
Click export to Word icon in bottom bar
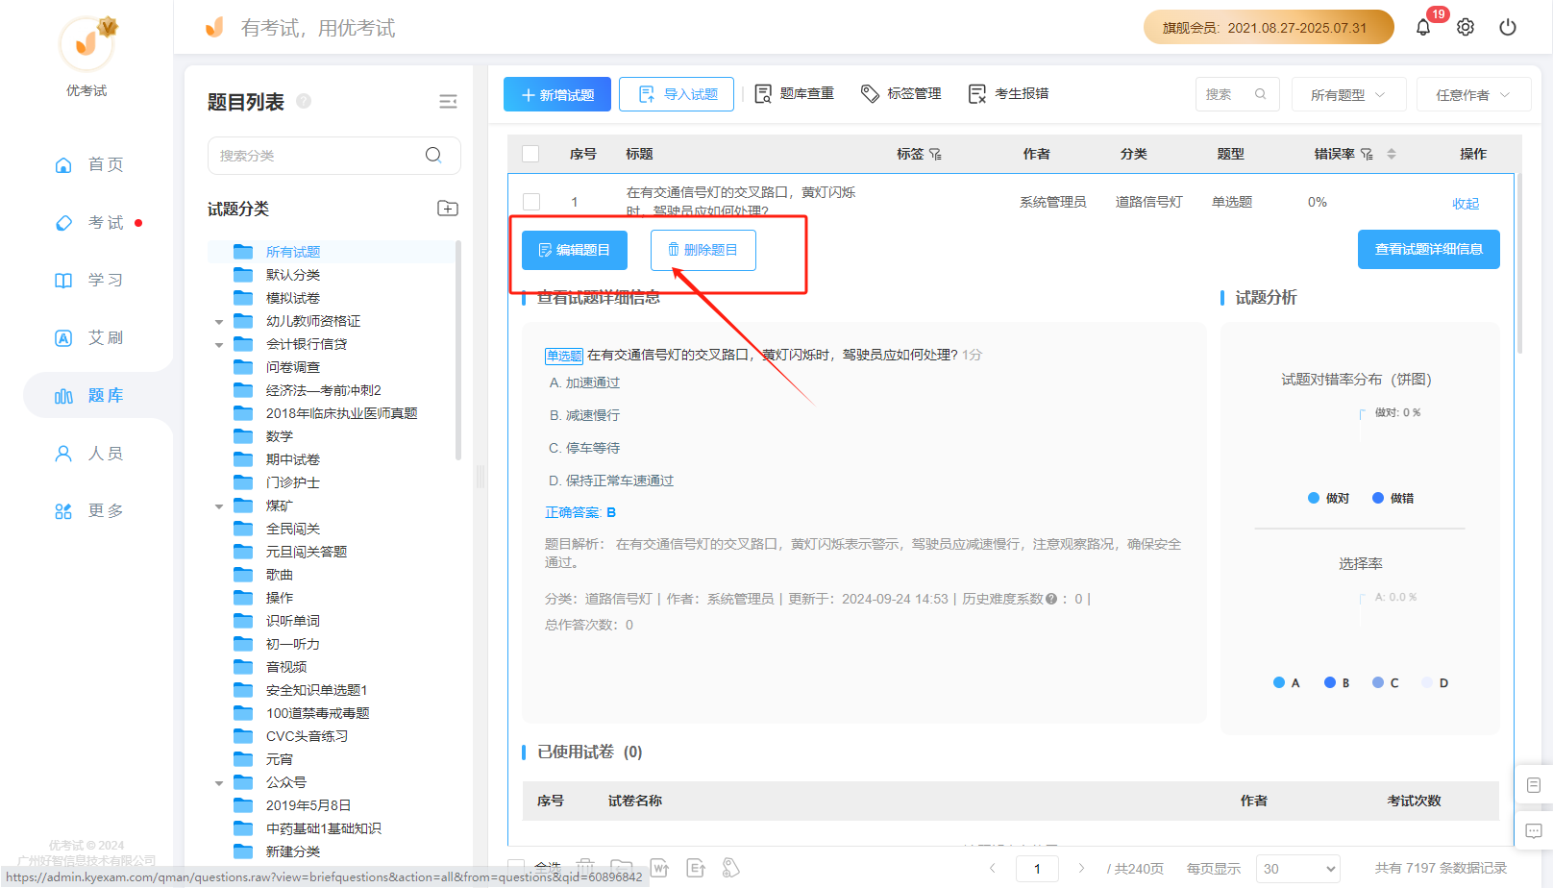(659, 868)
